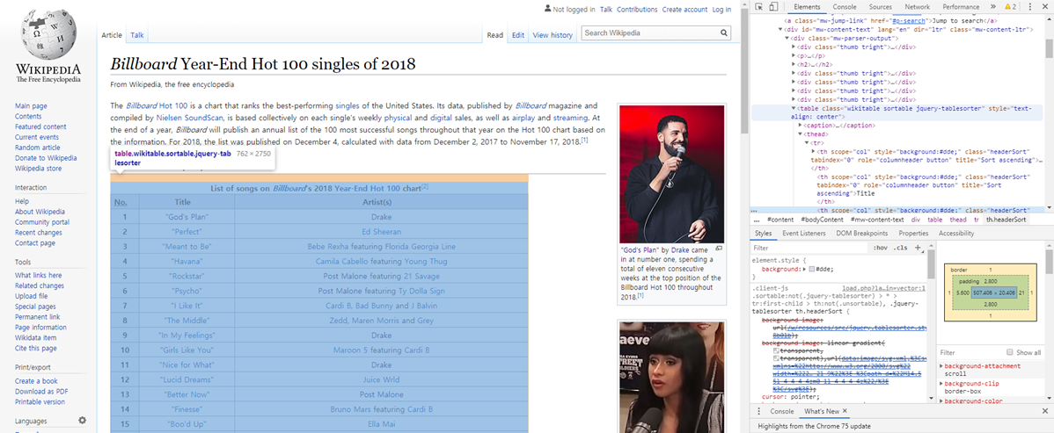
Task: Open the Event Listeners pane tab
Action: click(x=805, y=234)
